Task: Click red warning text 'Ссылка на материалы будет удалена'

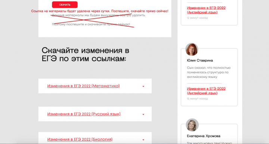Action: 70,11
